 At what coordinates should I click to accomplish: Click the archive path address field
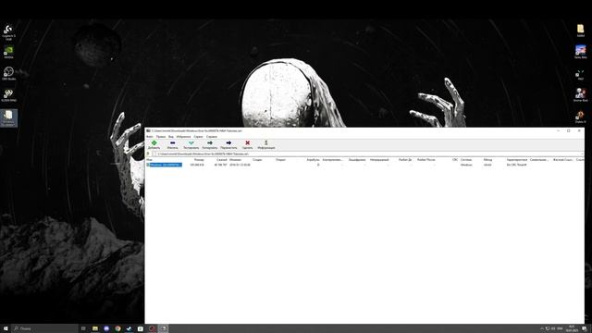(366, 154)
